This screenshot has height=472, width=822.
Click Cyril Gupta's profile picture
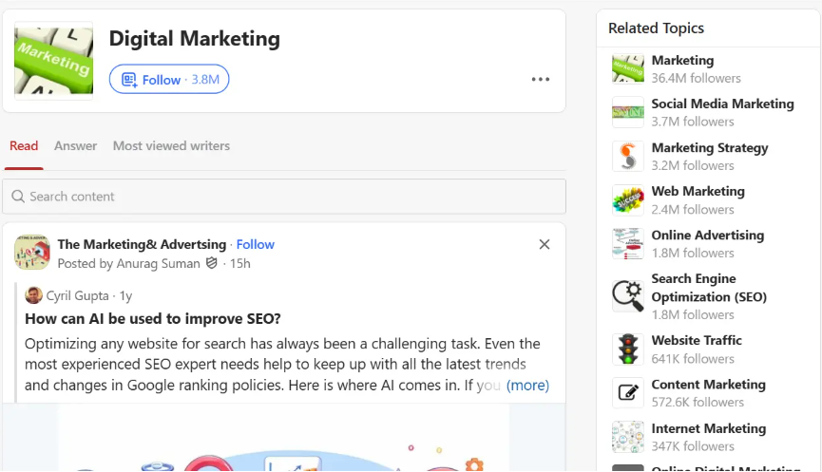click(33, 295)
